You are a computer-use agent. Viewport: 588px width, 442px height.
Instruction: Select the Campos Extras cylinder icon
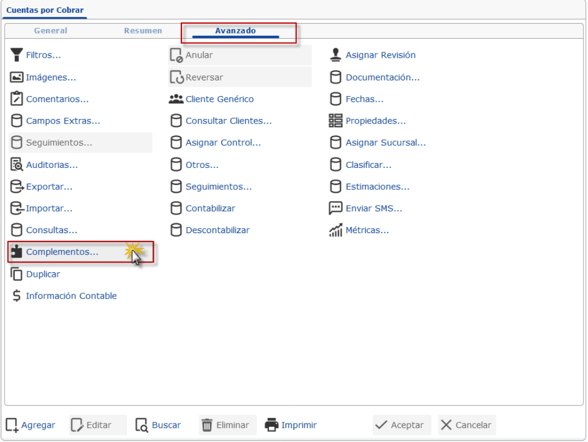click(x=16, y=121)
